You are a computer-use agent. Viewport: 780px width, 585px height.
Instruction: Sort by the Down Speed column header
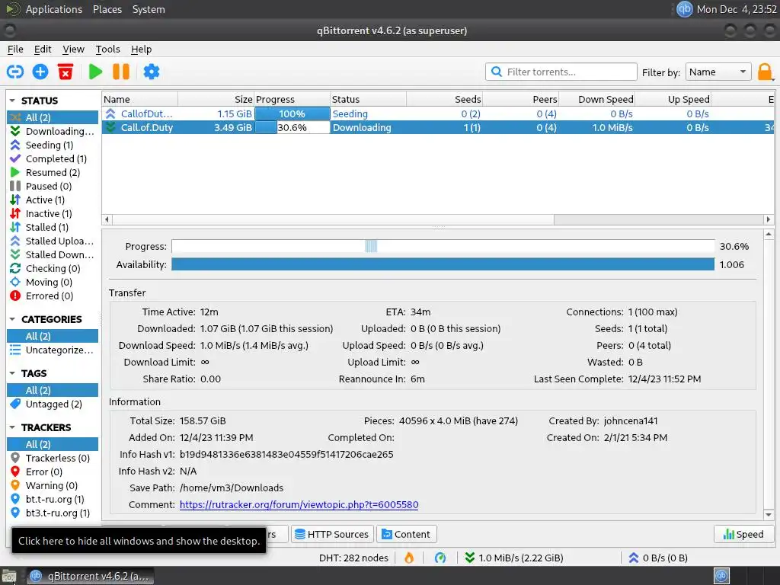tap(596, 100)
